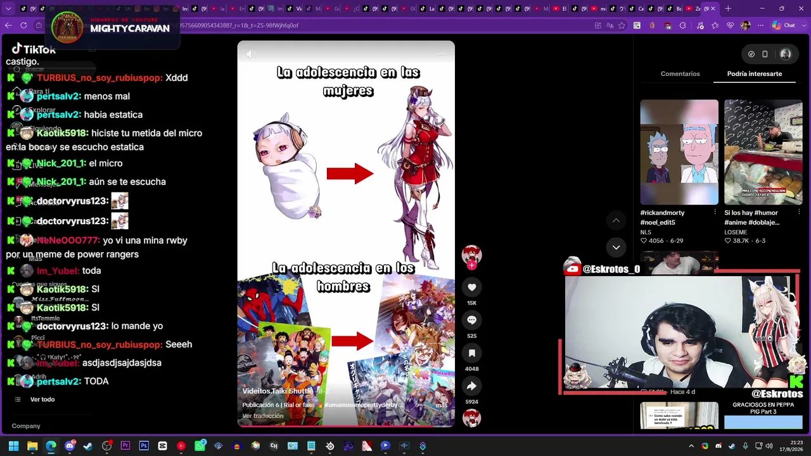The image size is (811, 456).
Task: Open the LOSEME humor anime recommended video
Action: (763, 152)
